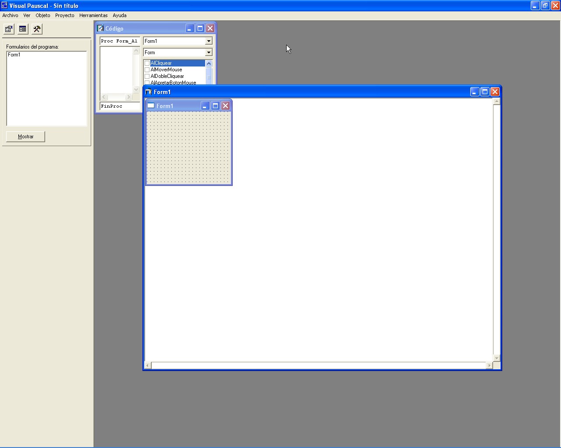
Task: Click the left arrow of the Form1 designer's horizontal scrollbar
Action: (148, 365)
